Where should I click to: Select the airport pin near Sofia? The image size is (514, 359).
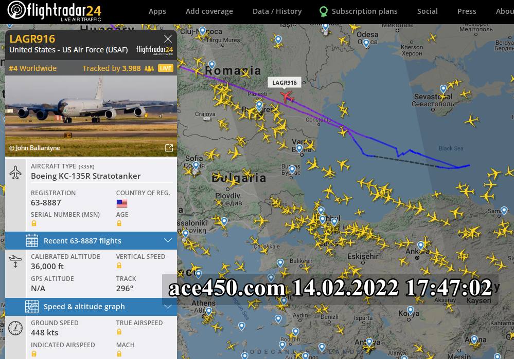pyautogui.click(x=196, y=165)
